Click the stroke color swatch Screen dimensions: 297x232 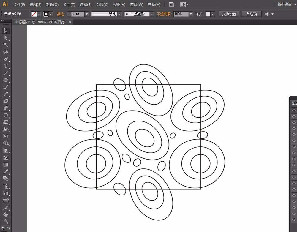pyautogui.click(x=46, y=14)
